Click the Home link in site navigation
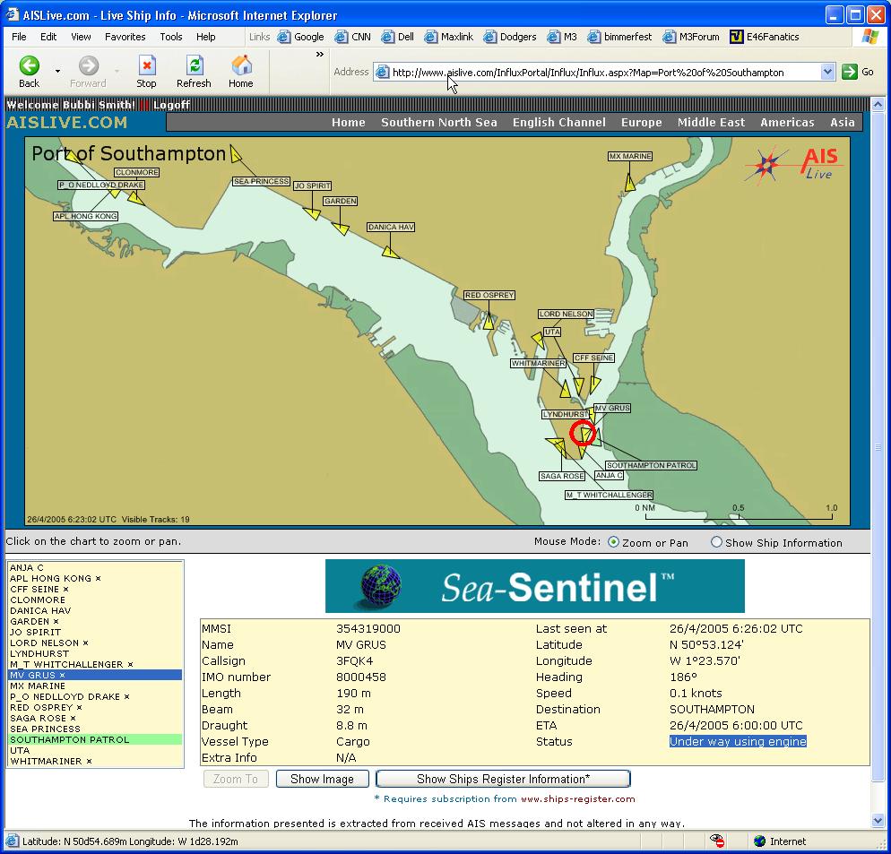 [349, 122]
